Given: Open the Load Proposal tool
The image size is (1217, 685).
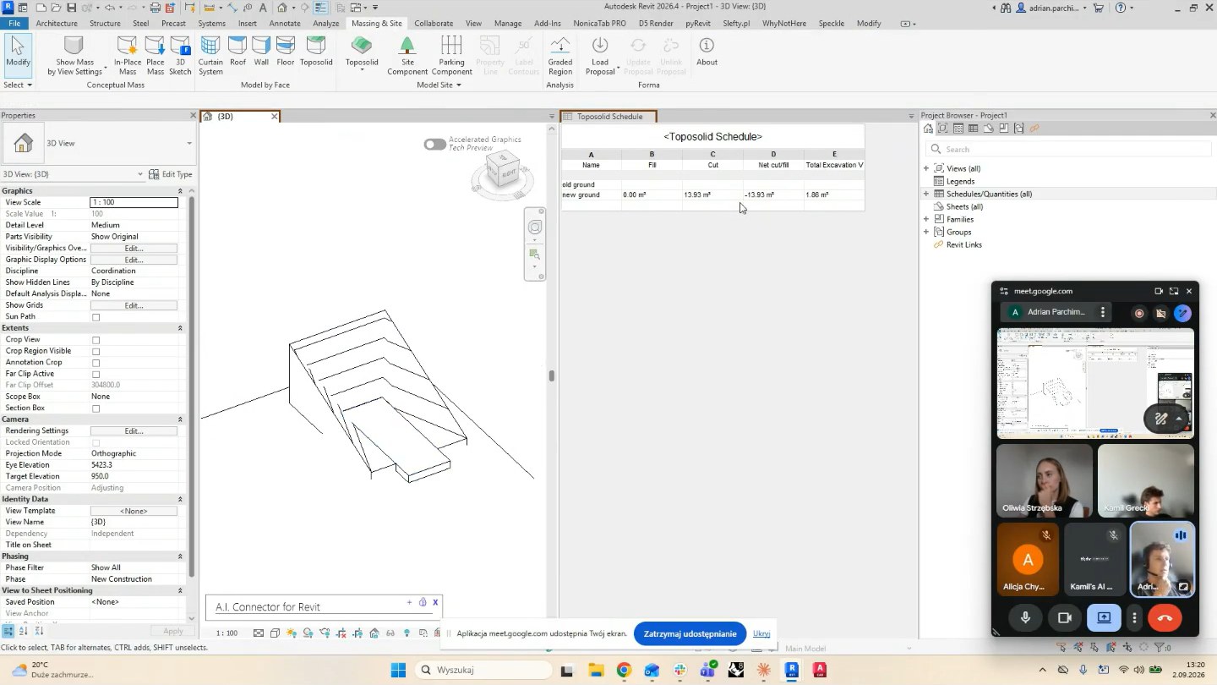Looking at the screenshot, I should (x=599, y=56).
